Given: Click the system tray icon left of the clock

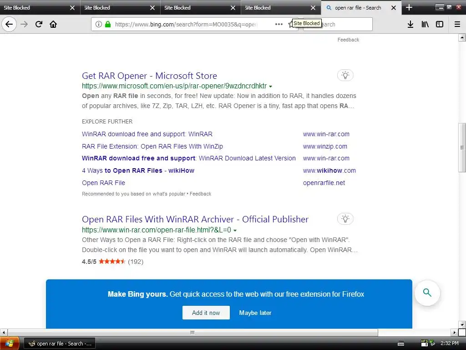Looking at the screenshot, I should [x=432, y=343].
